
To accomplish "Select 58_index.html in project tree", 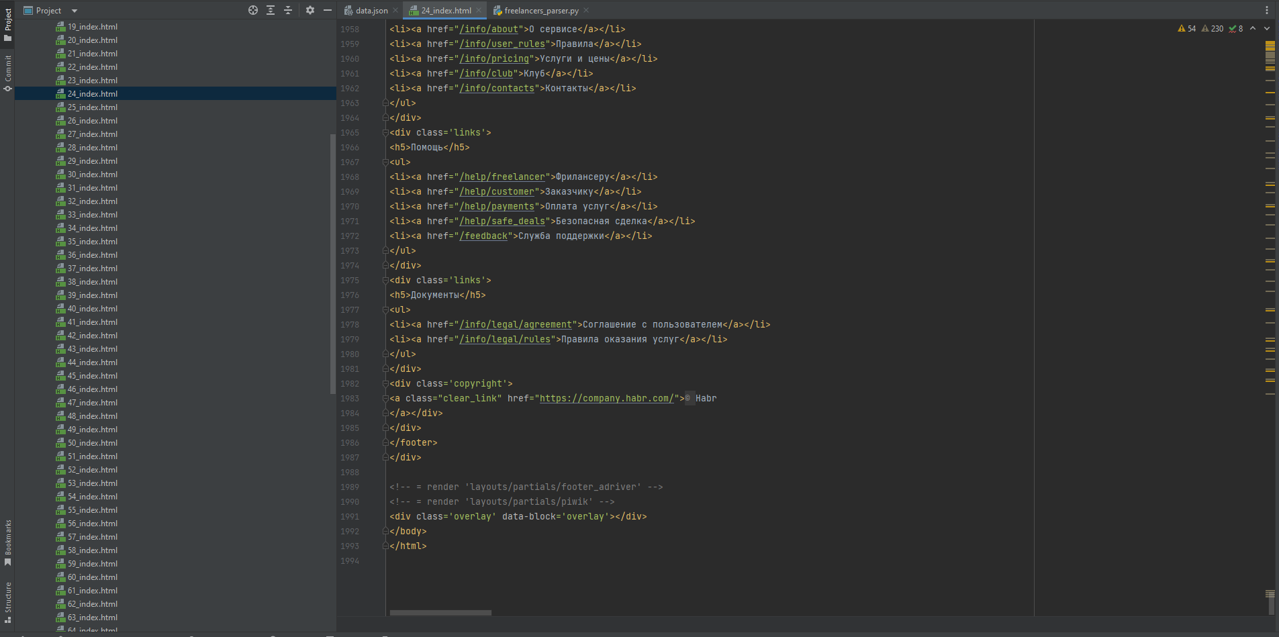I will (x=92, y=550).
